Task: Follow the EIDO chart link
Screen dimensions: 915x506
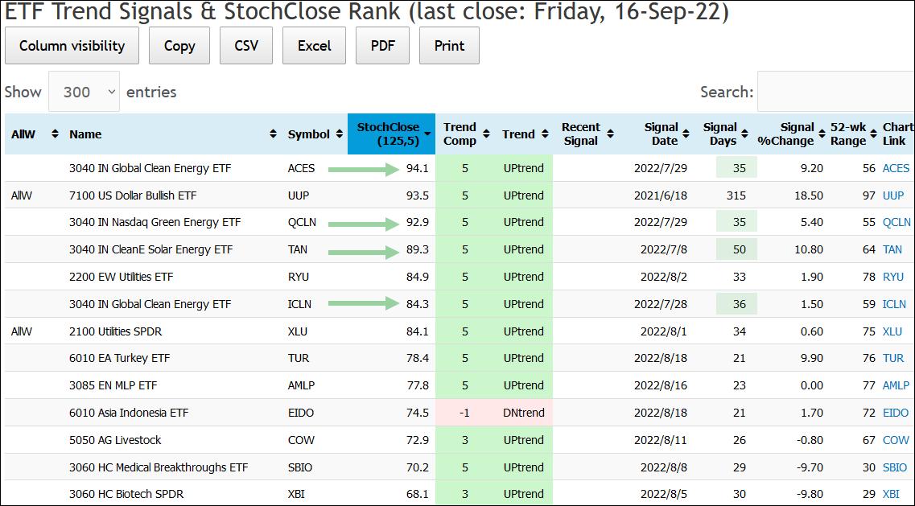Action: point(896,413)
